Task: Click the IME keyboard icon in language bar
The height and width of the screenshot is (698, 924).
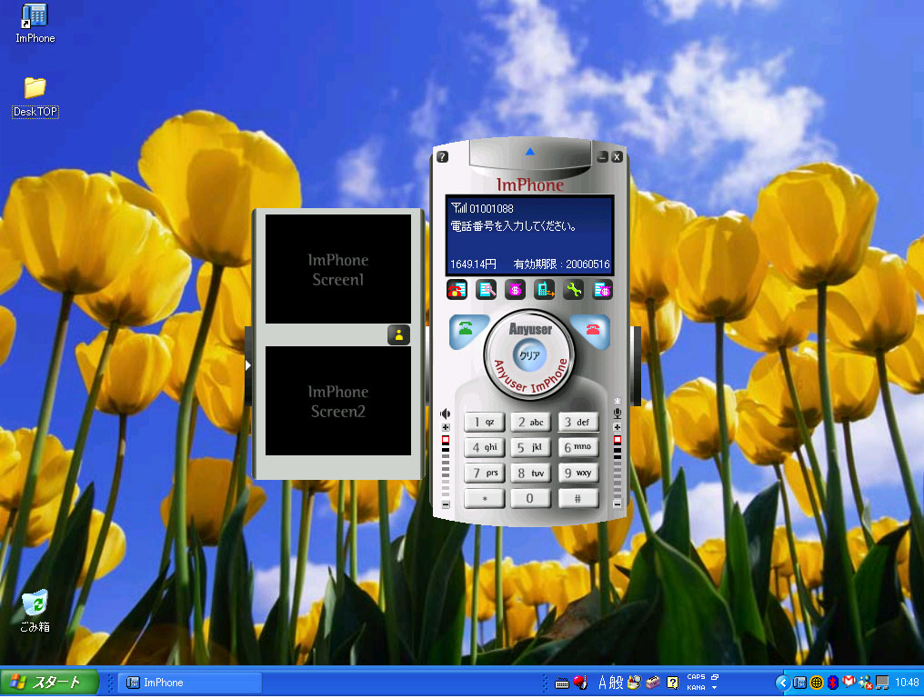Action: [562, 683]
